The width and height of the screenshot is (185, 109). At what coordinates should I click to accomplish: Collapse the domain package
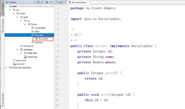tap(28, 35)
